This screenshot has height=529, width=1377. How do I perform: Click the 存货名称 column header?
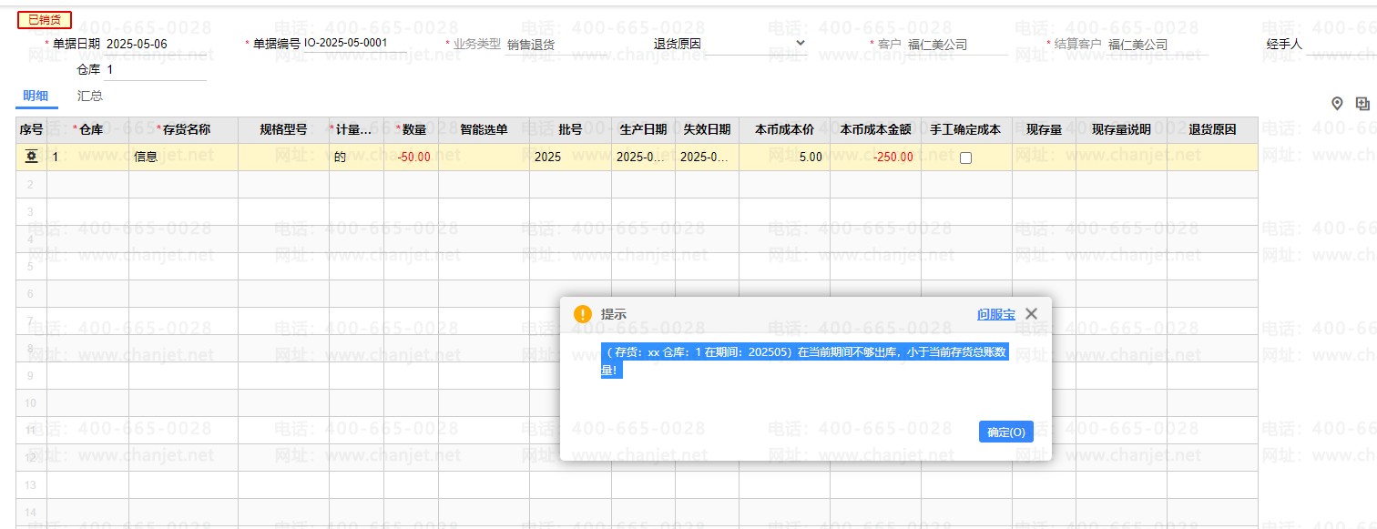click(186, 130)
